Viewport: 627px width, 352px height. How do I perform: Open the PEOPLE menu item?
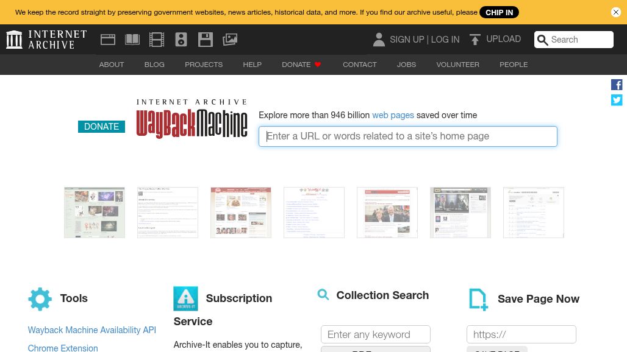click(514, 65)
